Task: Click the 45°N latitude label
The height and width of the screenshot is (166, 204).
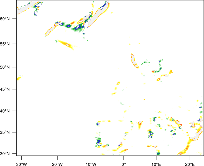Action: [5, 89]
